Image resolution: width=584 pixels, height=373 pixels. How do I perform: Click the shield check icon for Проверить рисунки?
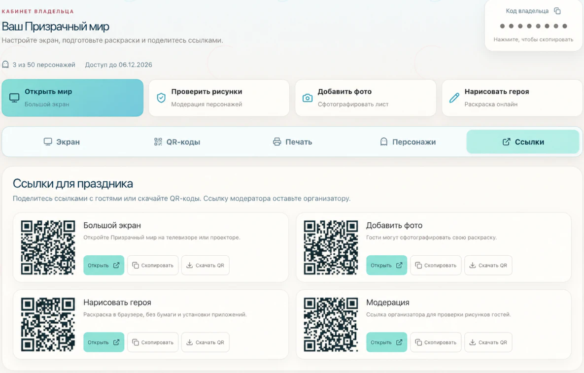[161, 98]
